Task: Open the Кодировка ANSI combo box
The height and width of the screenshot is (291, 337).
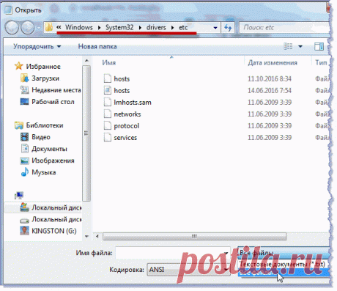Action: click(x=188, y=270)
